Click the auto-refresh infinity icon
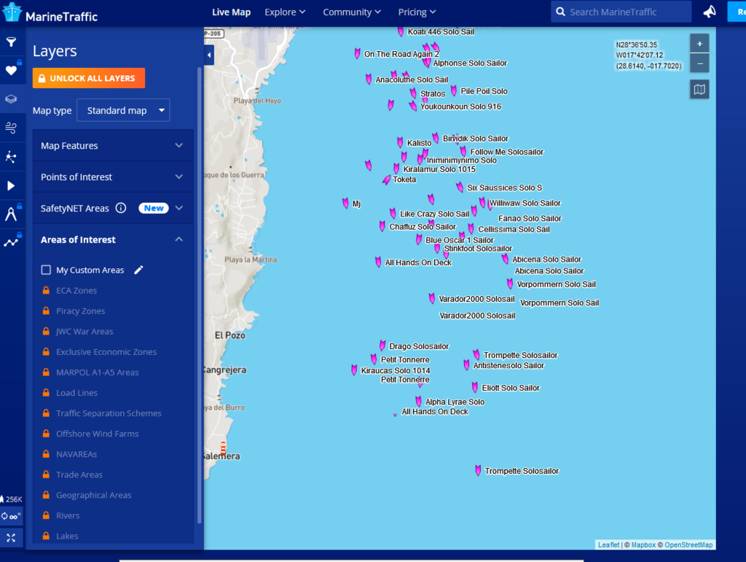Screen dimensions: 746x562 tap(11, 516)
